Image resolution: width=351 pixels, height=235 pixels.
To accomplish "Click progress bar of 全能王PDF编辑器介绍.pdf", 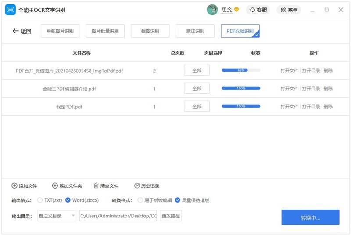I will (241, 88).
